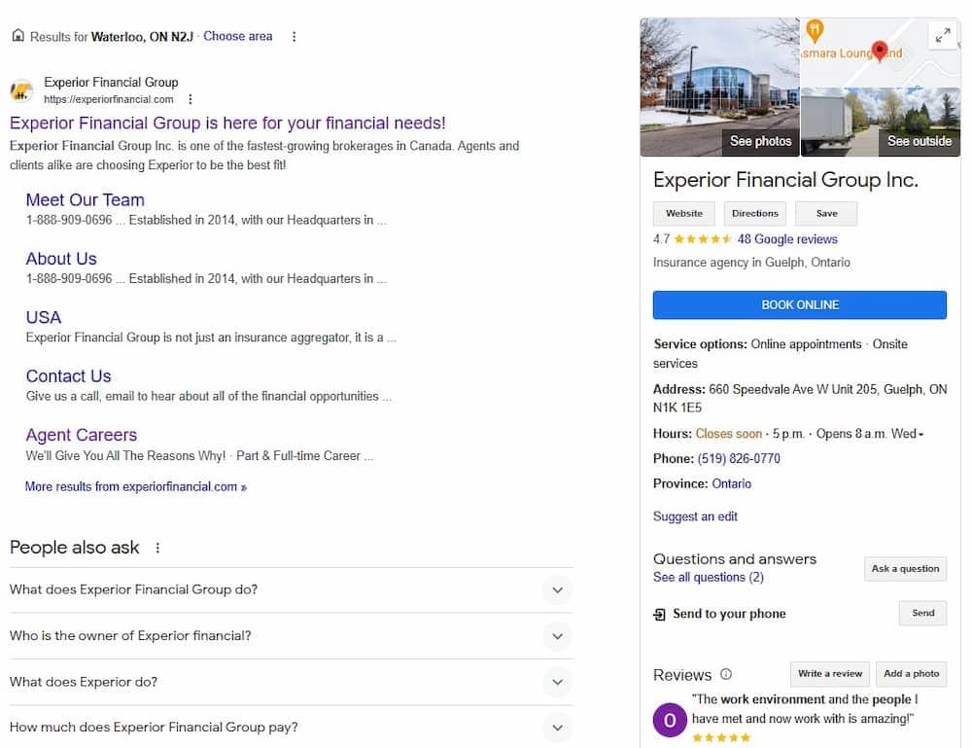
Task: Open the About Us sitelink
Action: click(x=61, y=259)
